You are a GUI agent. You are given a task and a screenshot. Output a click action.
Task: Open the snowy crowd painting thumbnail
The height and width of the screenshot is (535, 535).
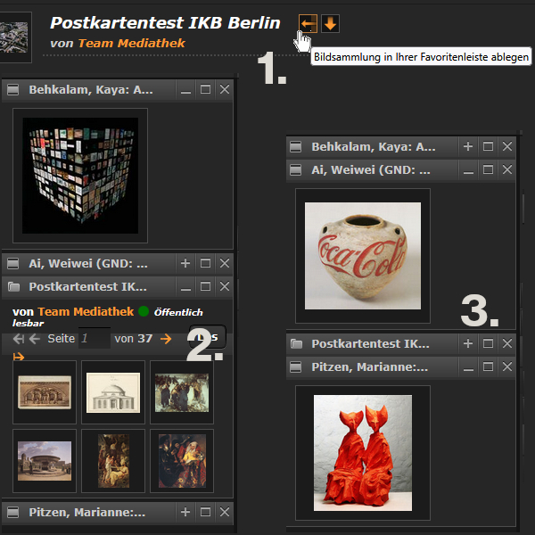182,392
